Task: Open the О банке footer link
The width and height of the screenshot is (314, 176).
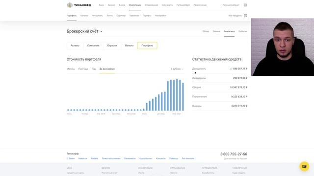Action: pos(71,158)
